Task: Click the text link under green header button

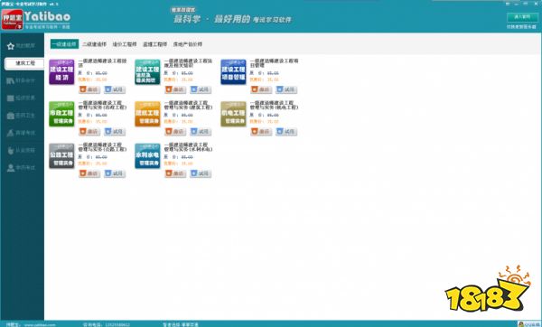Action: pyautogui.click(x=521, y=26)
